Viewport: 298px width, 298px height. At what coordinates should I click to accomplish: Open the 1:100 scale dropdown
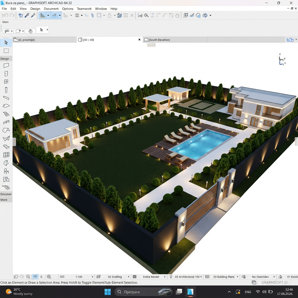click(x=93, y=277)
